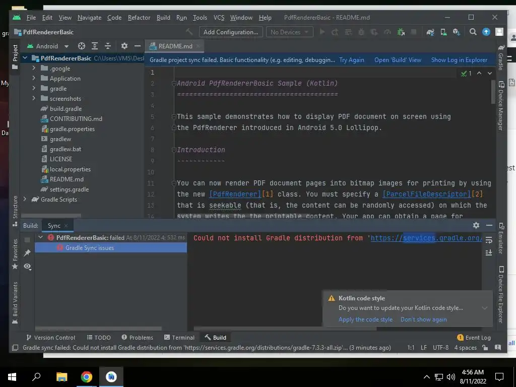This screenshot has height=387, width=516.
Task: Click Try Again sync link
Action: (x=351, y=60)
